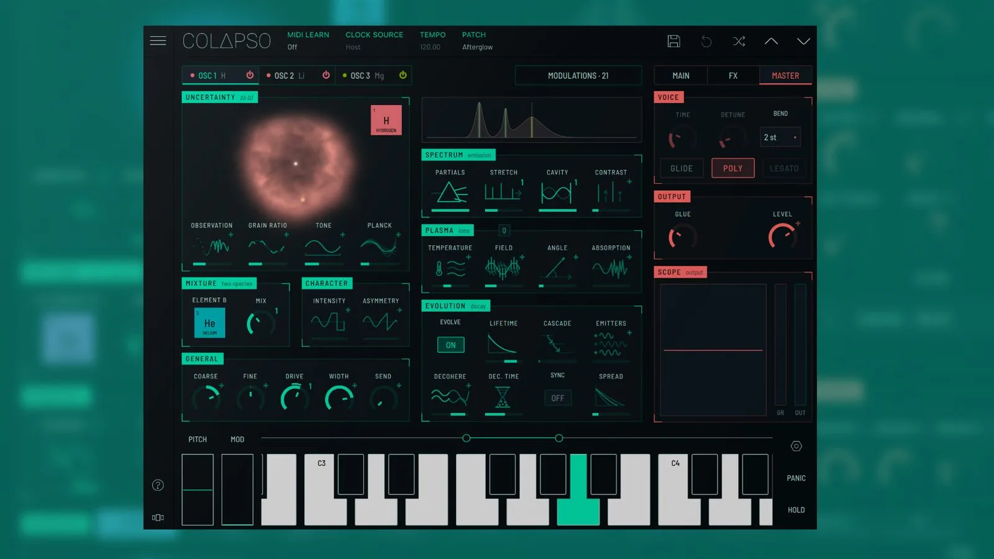Open the Patch name selector Afterglow
The image size is (994, 559).
[x=477, y=47]
